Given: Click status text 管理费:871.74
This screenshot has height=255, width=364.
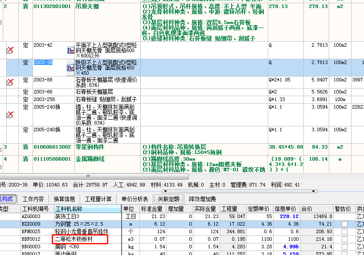Looking at the screenshot, I should [248, 185].
